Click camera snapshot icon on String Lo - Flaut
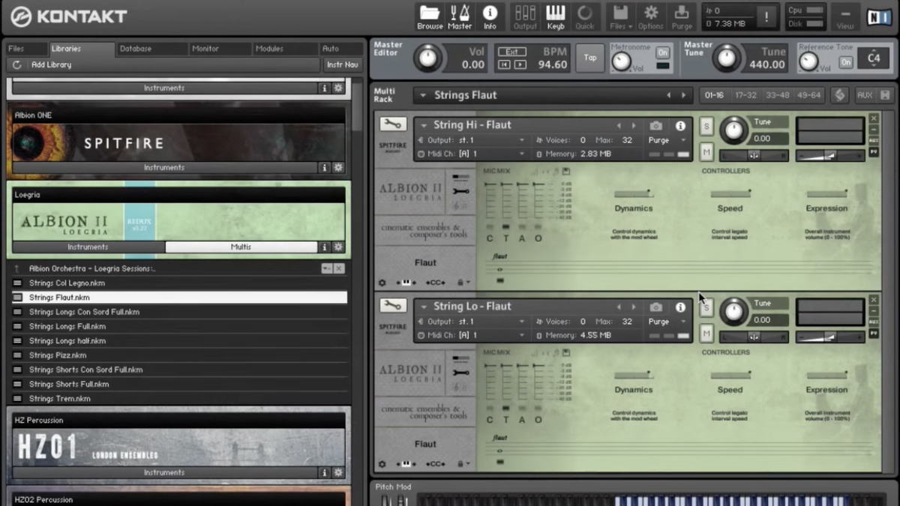Image resolution: width=900 pixels, height=506 pixels. pos(656,307)
